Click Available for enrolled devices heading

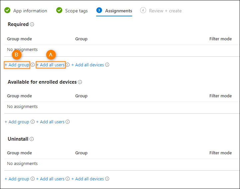pos(42,82)
